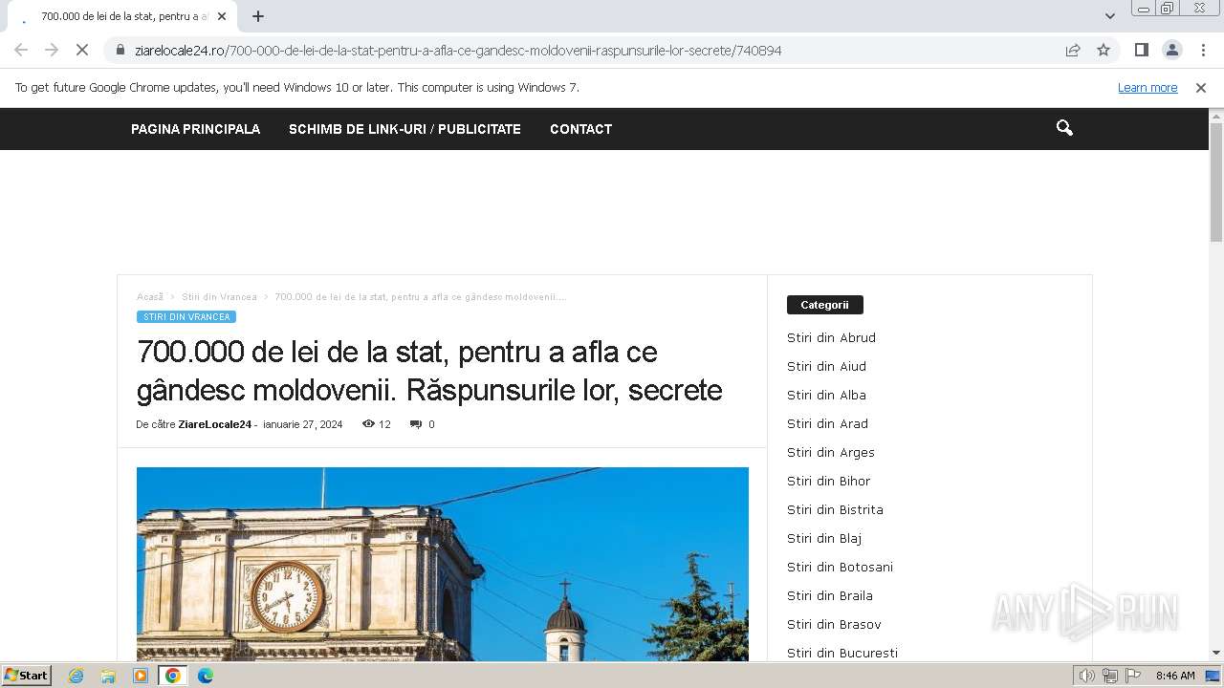Open the Learn more link
This screenshot has width=1224, height=688.
[1147, 87]
